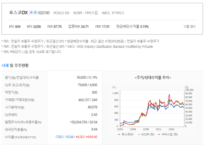Click the 23/03 x-axis date label
This screenshot has width=205, height=145.
click(x=120, y=129)
